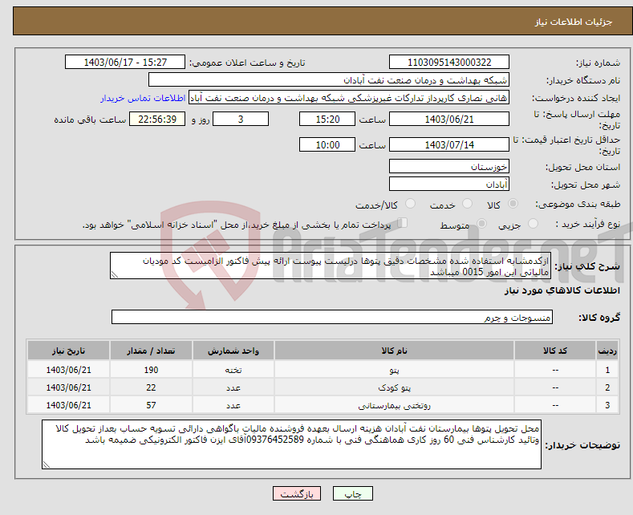The width and height of the screenshot is (633, 515).
Task: Click the item name پتو in row 1
Action: coord(395,370)
